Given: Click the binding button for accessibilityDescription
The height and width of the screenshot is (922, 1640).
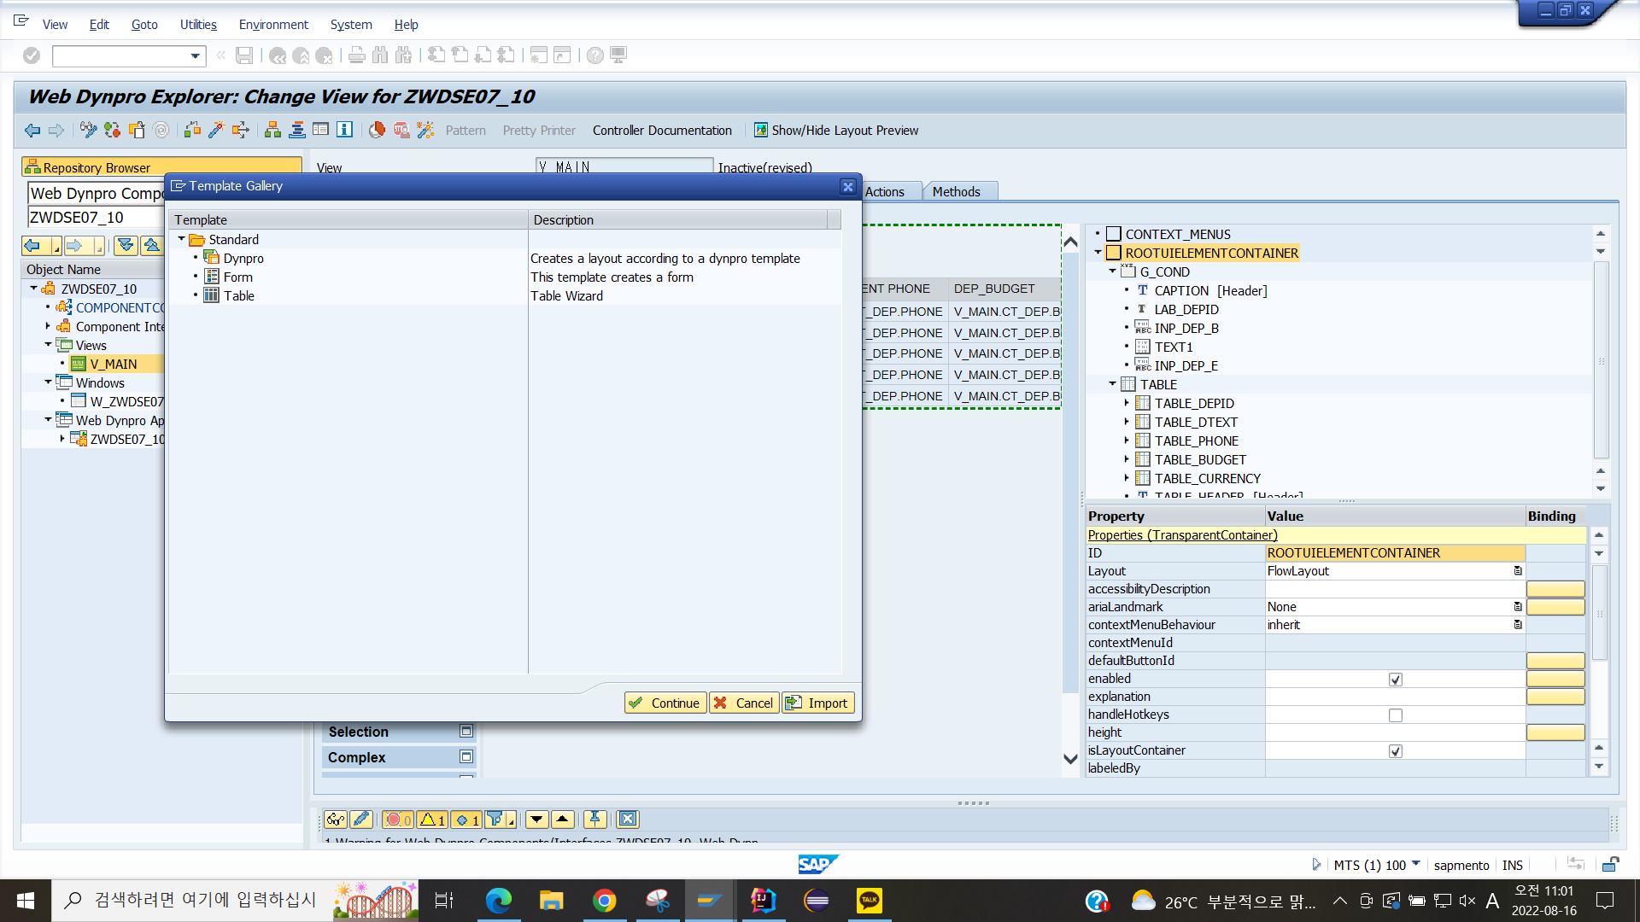Looking at the screenshot, I should coord(1555,589).
